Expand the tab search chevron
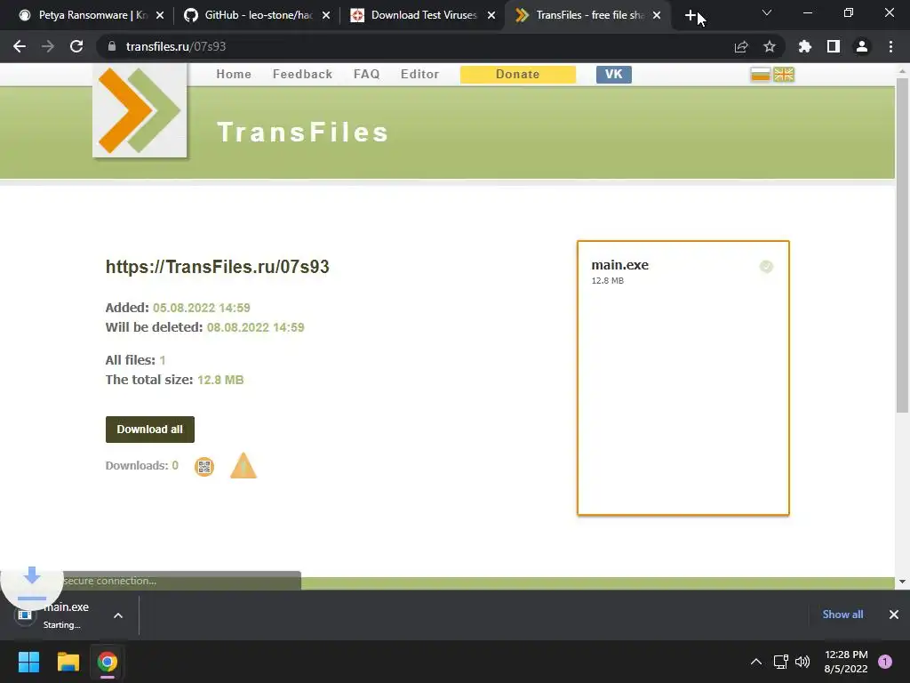Image resolution: width=910 pixels, height=683 pixels. 767,12
